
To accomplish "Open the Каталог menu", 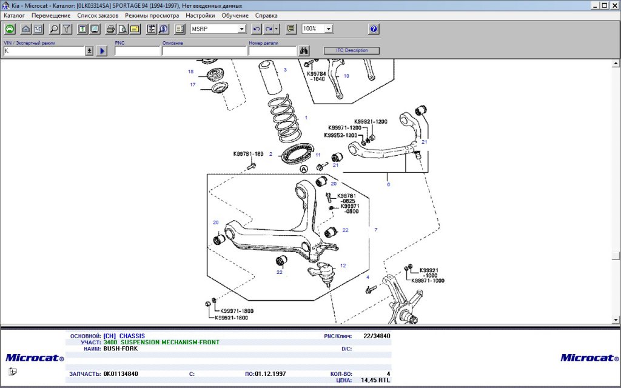I will point(14,15).
